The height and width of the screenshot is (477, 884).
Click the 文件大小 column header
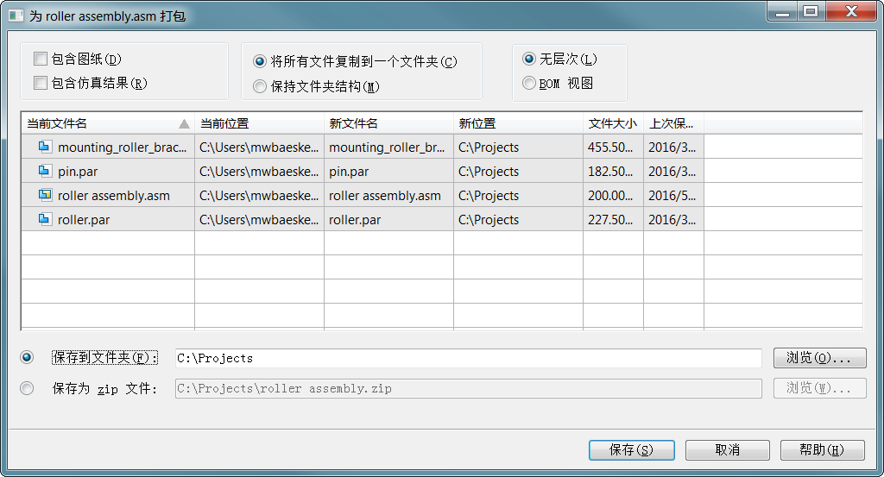click(x=612, y=123)
